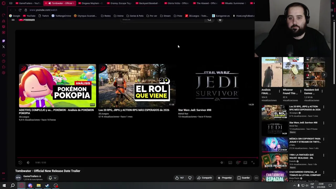Switch to the Gloria Victis tab

176,3
